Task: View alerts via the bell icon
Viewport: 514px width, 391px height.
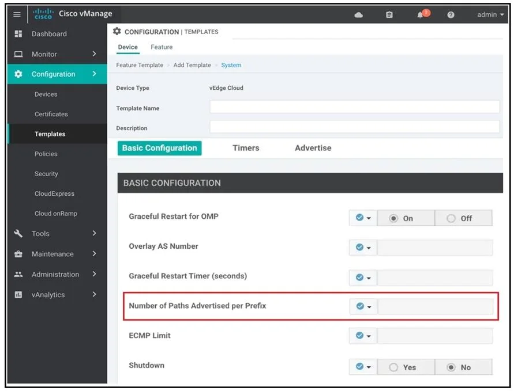Action: (x=420, y=15)
